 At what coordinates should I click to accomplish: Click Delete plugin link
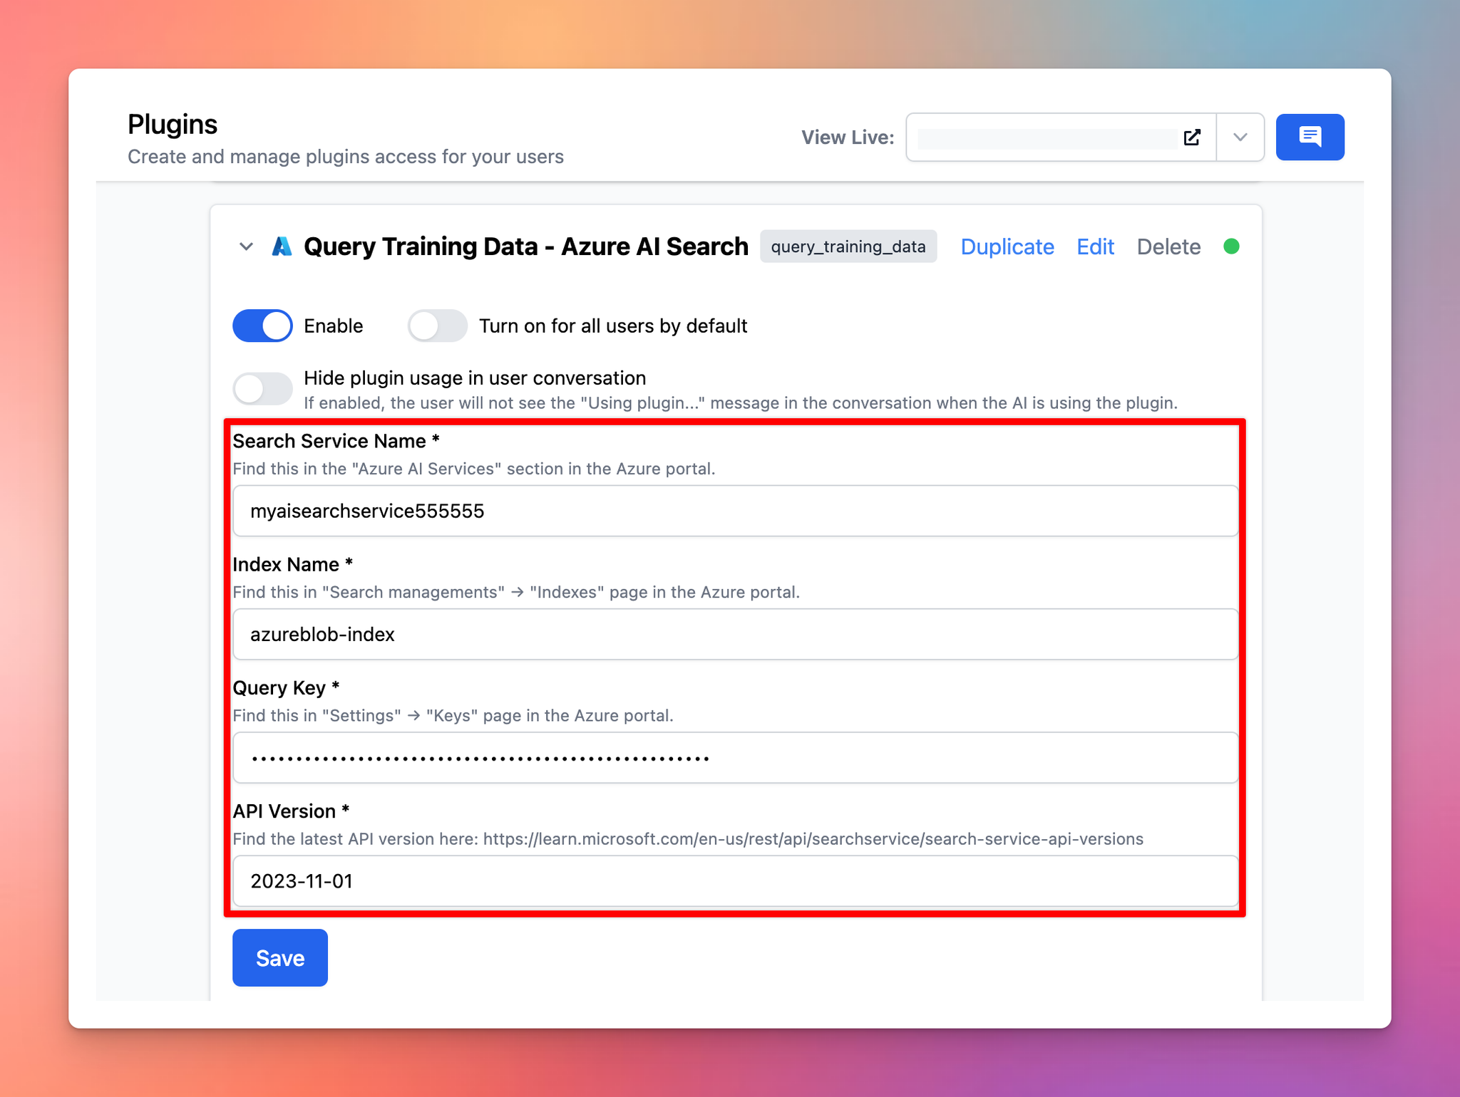click(1168, 246)
